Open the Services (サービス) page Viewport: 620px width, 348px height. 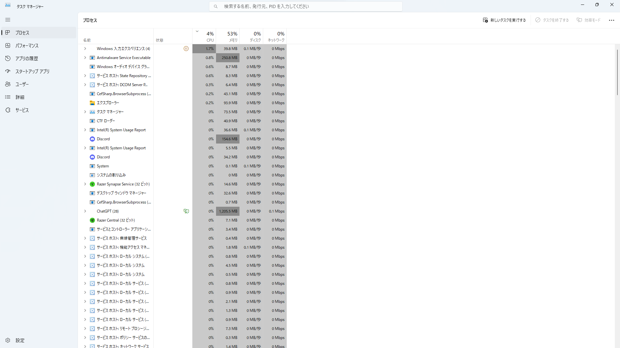tap(39, 110)
